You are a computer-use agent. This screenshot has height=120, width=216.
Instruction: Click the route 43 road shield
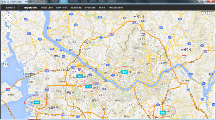[x=161, y=28]
